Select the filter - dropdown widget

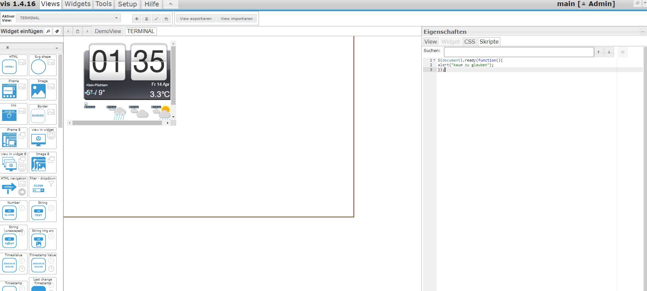43,187
